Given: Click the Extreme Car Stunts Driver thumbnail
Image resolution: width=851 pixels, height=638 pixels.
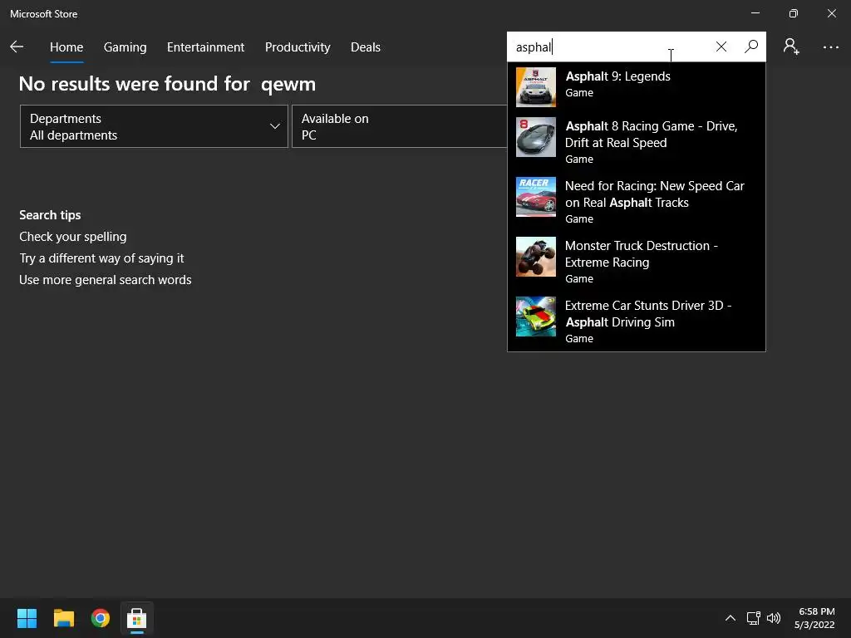Looking at the screenshot, I should tap(536, 317).
